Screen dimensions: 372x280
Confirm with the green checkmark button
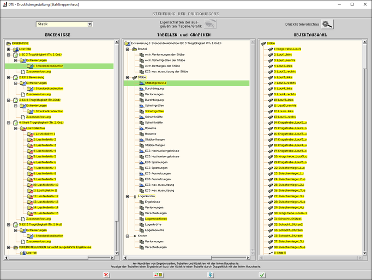[x=262, y=275]
